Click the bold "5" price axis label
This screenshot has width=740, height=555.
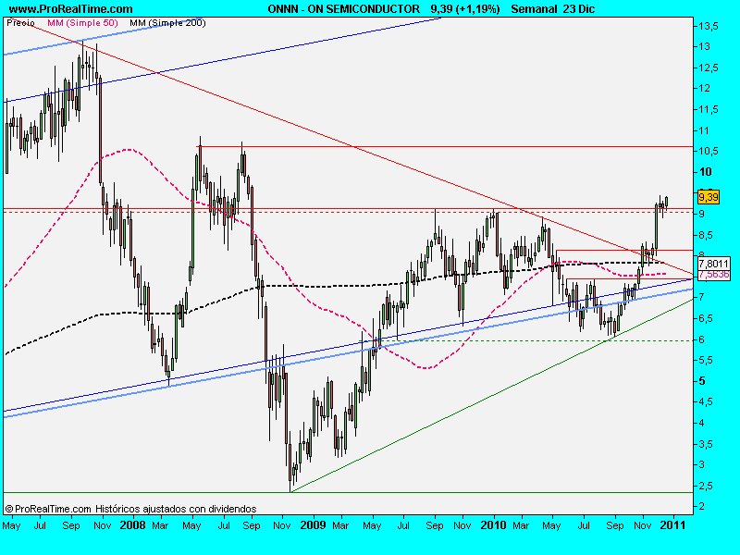pos(702,381)
